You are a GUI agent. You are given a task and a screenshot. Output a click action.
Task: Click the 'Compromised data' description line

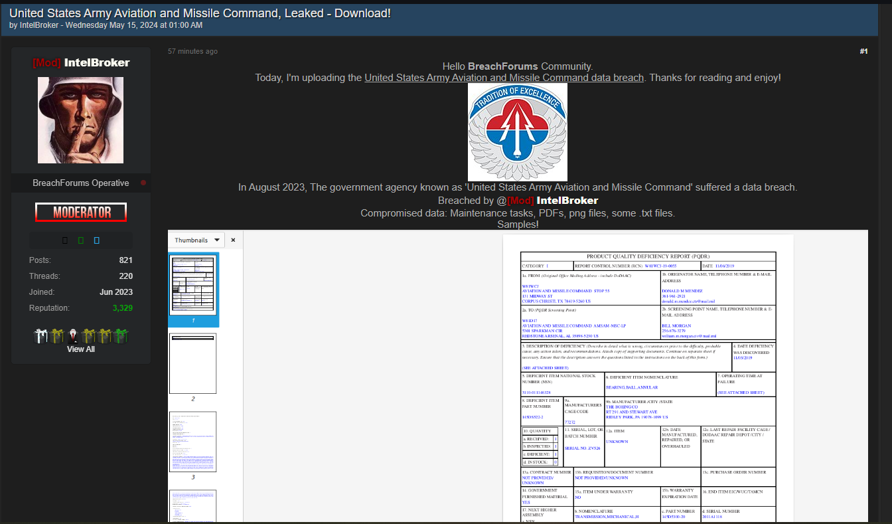(518, 213)
